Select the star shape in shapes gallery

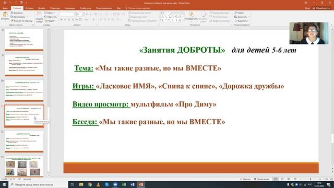(x=180, y=20)
